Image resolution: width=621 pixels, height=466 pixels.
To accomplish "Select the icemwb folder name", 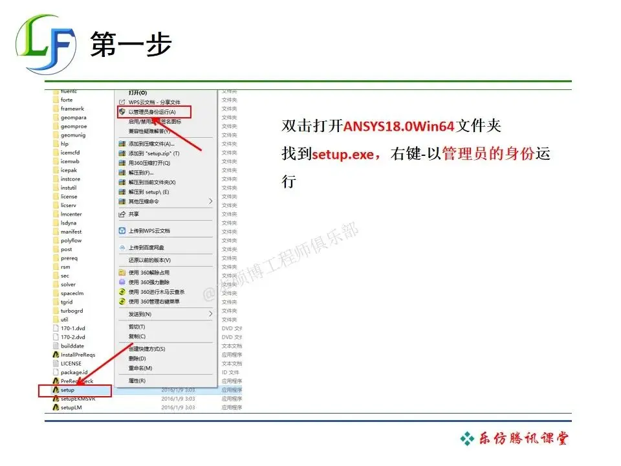I will coord(70,161).
